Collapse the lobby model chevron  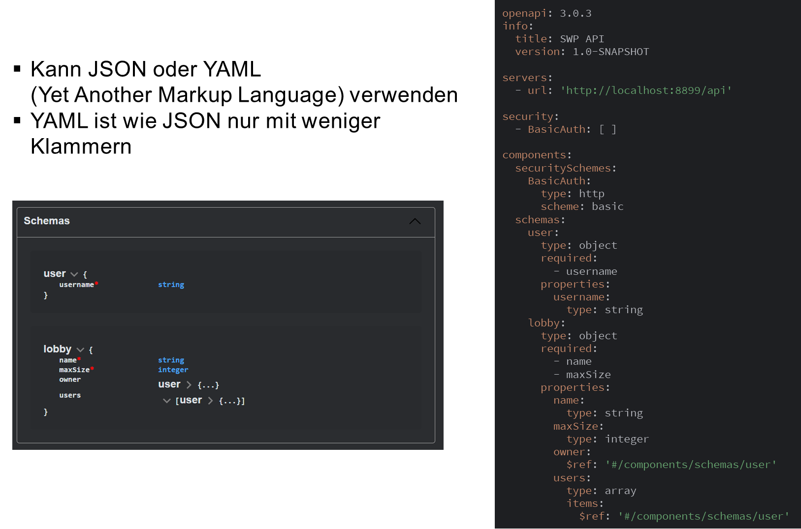coord(80,350)
